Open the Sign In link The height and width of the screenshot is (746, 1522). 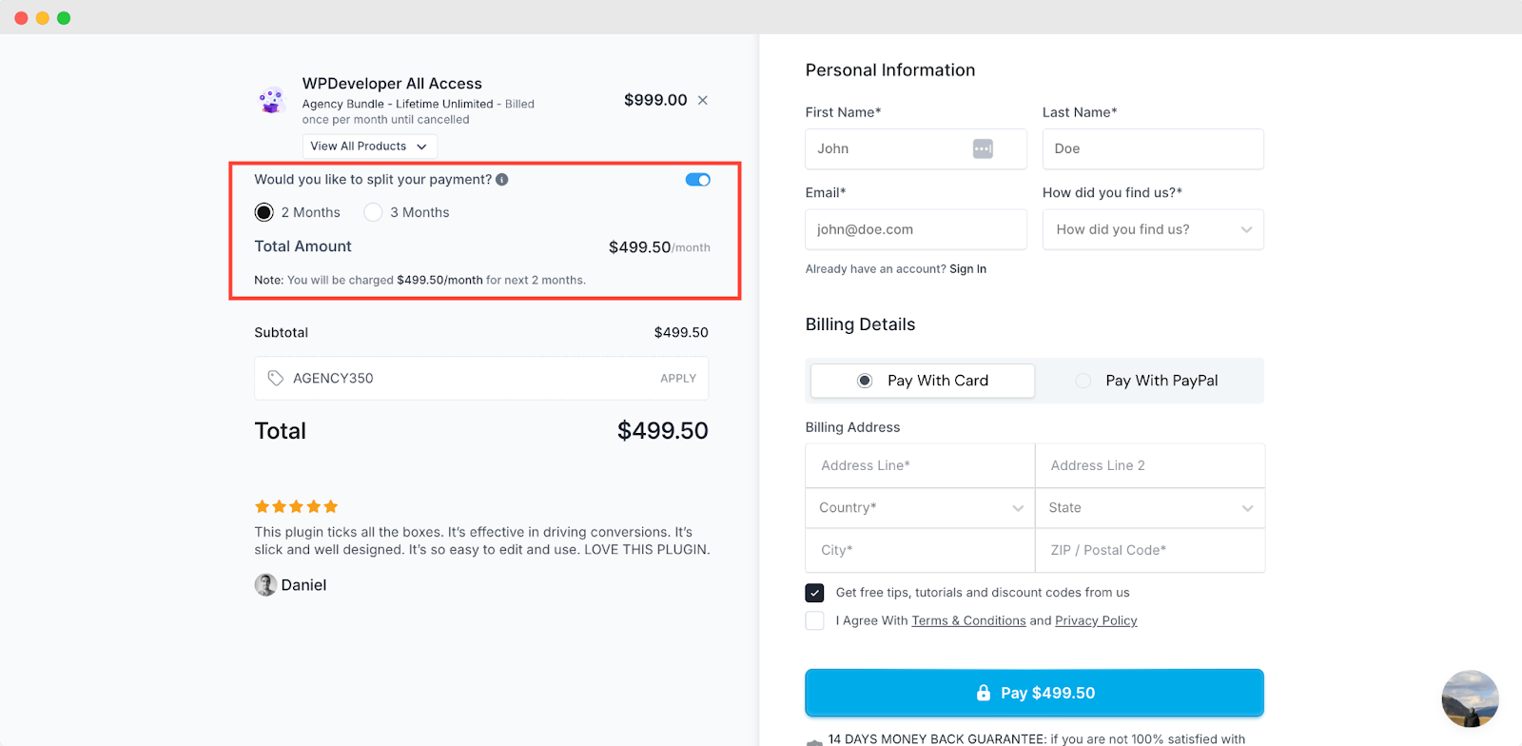coord(967,269)
